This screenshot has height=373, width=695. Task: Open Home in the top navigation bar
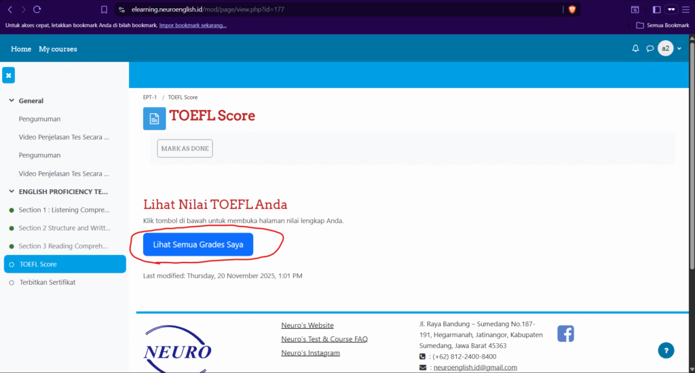pos(21,49)
